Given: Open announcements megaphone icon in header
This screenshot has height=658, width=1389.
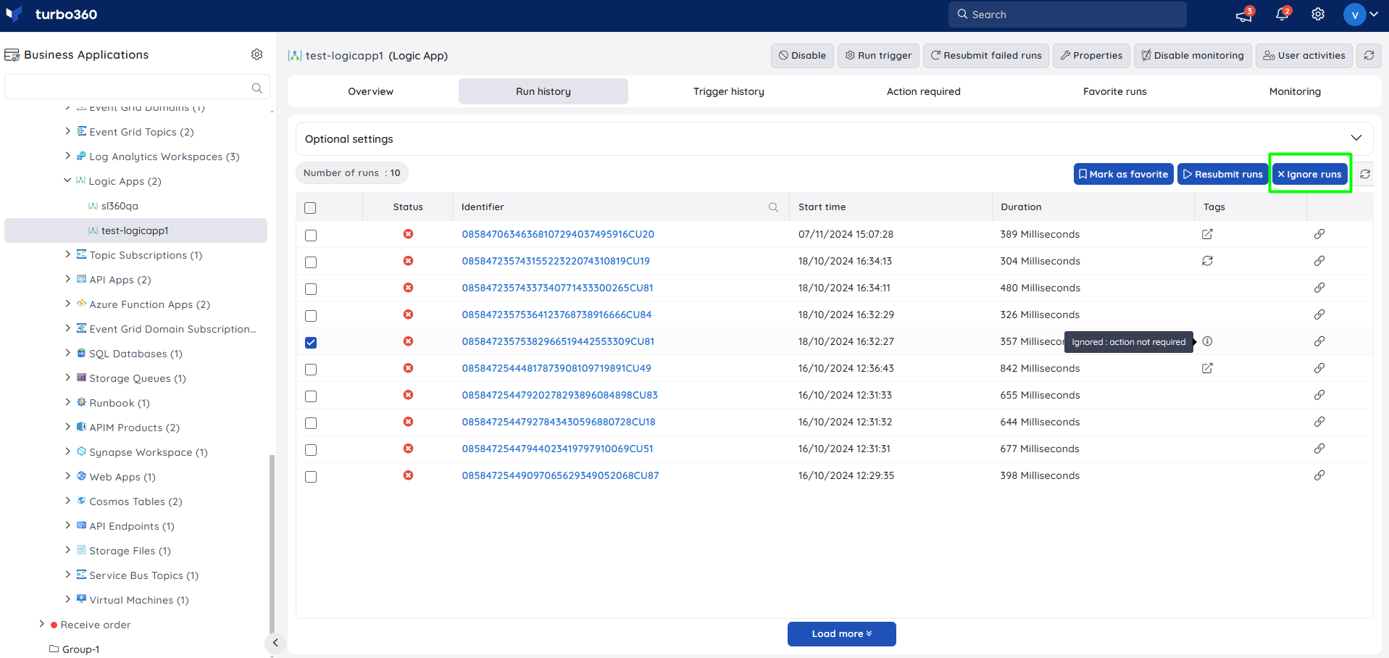Looking at the screenshot, I should point(1244,14).
